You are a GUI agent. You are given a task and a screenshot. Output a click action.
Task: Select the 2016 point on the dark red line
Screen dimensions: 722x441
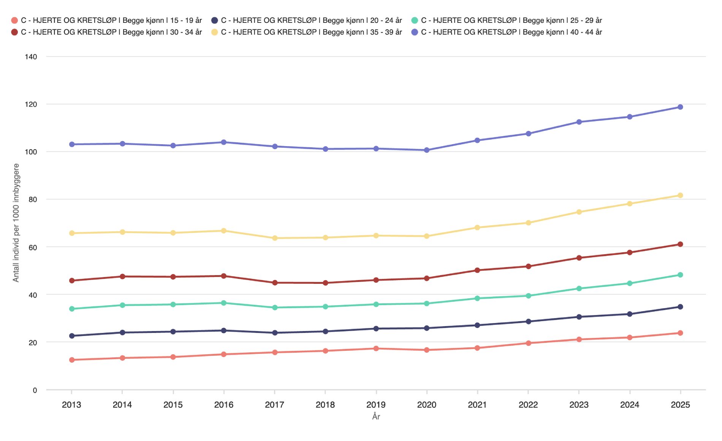tap(224, 276)
